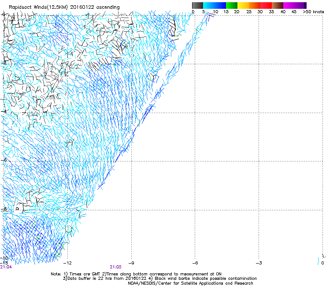
Task: Click the gray 0-5 knots color swatch
Action: click(x=197, y=5)
